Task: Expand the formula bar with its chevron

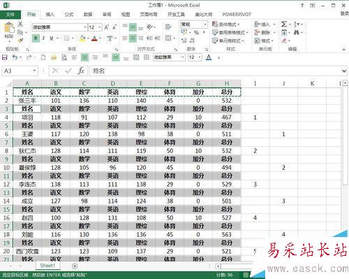Action: pos(344,71)
